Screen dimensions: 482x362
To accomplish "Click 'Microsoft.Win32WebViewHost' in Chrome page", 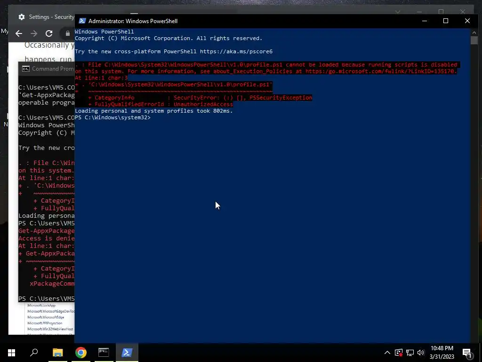I will [50, 329].
